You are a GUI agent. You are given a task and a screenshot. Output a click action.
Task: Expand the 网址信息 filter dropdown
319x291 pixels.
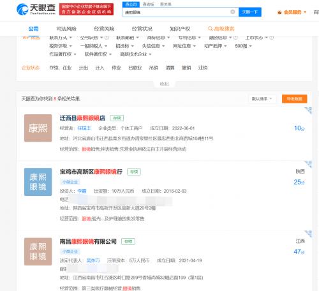pyautogui.click(x=184, y=46)
